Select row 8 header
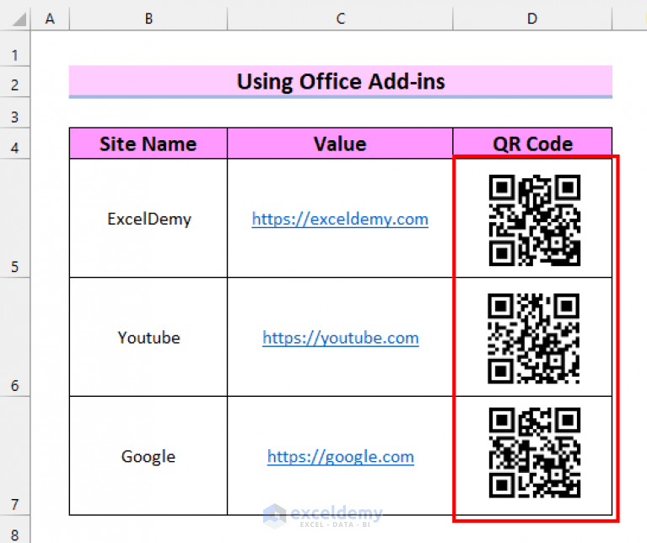 tap(15, 529)
